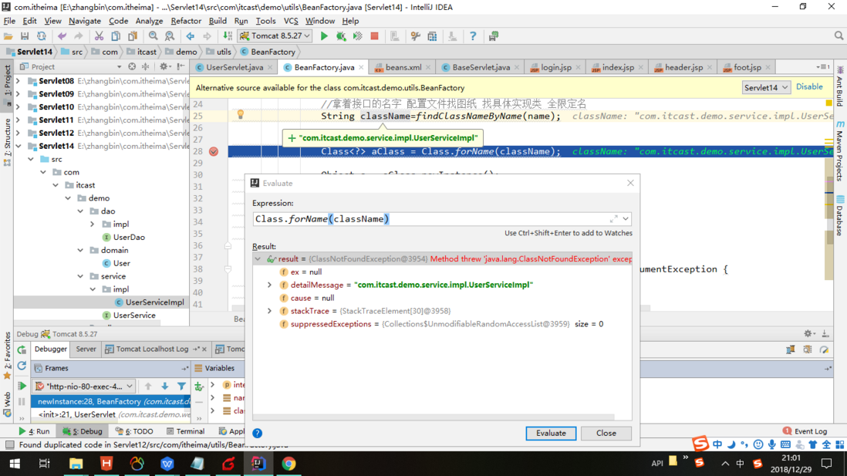Open the Refactor menu
The image size is (847, 476).
pyautogui.click(x=186, y=21)
